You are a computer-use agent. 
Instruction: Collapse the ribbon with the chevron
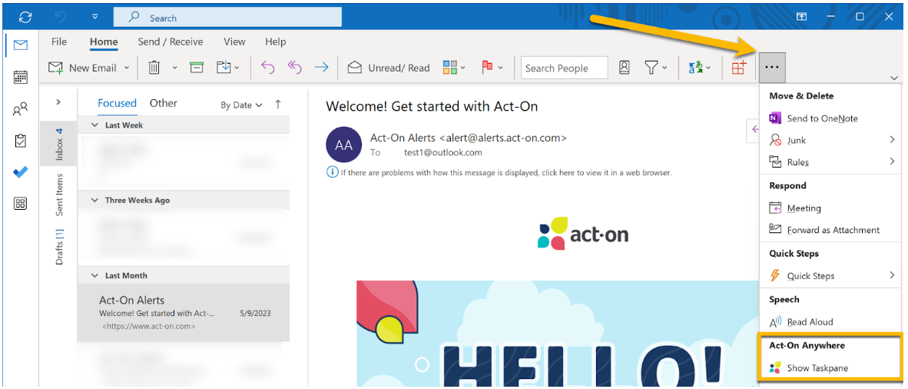[895, 78]
